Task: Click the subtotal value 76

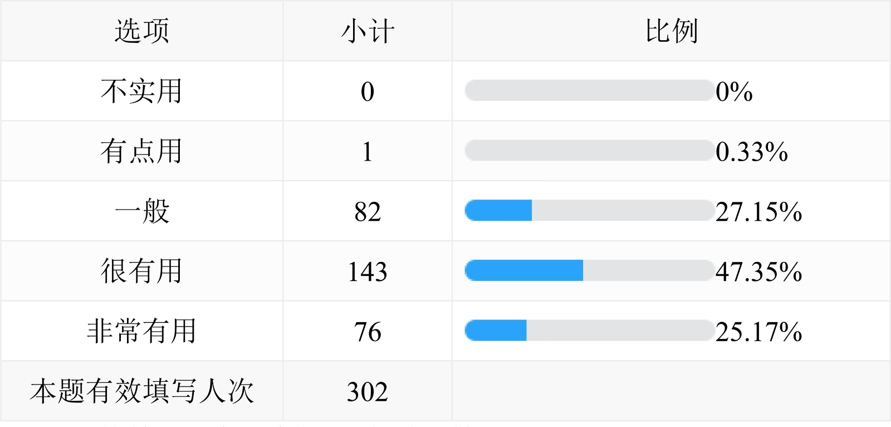Action: 368,332
